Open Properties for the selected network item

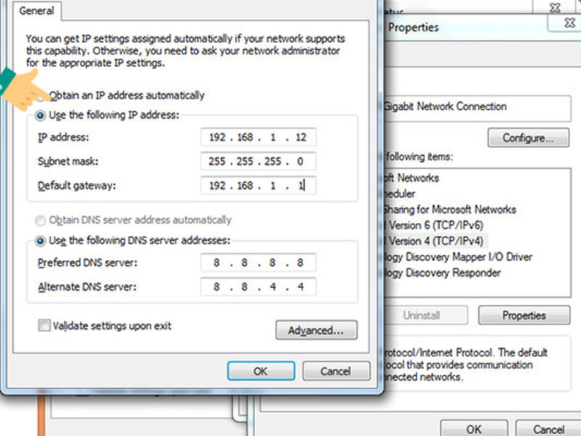point(523,315)
